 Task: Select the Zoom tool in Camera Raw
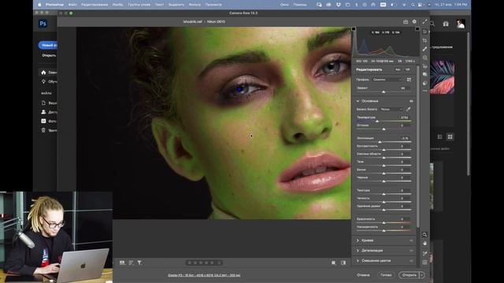[x=425, y=235]
